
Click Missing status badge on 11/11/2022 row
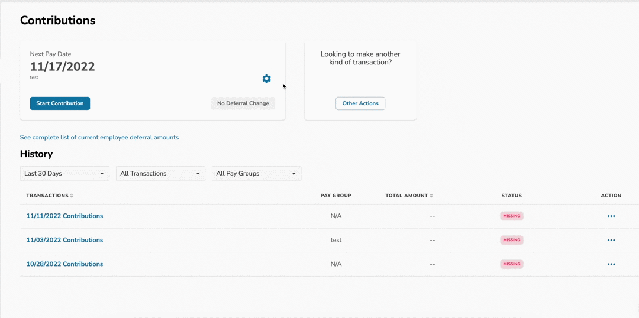(x=512, y=216)
